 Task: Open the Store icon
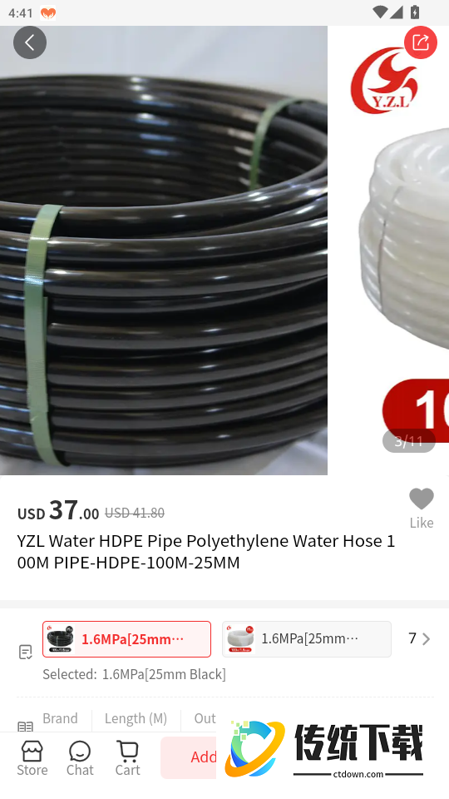pyautogui.click(x=32, y=758)
